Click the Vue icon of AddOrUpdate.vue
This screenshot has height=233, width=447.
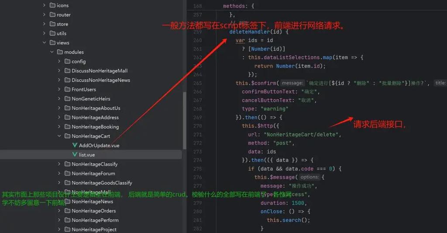[75, 145]
